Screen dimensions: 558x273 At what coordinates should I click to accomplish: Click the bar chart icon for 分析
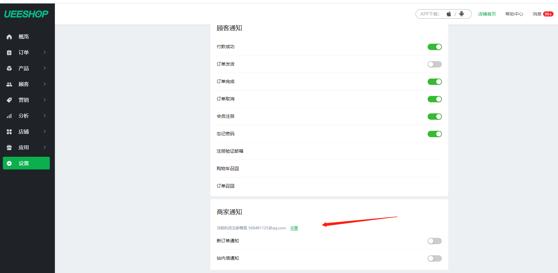[9, 116]
